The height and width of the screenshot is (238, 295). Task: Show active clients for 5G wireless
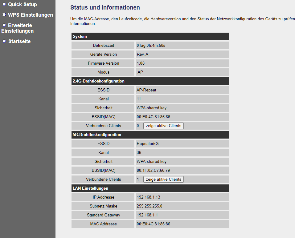coord(163,180)
